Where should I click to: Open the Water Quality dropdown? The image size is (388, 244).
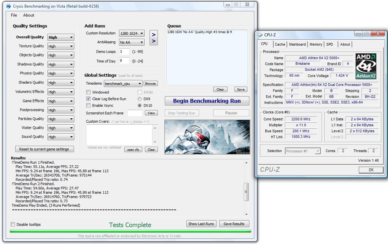[61, 128]
